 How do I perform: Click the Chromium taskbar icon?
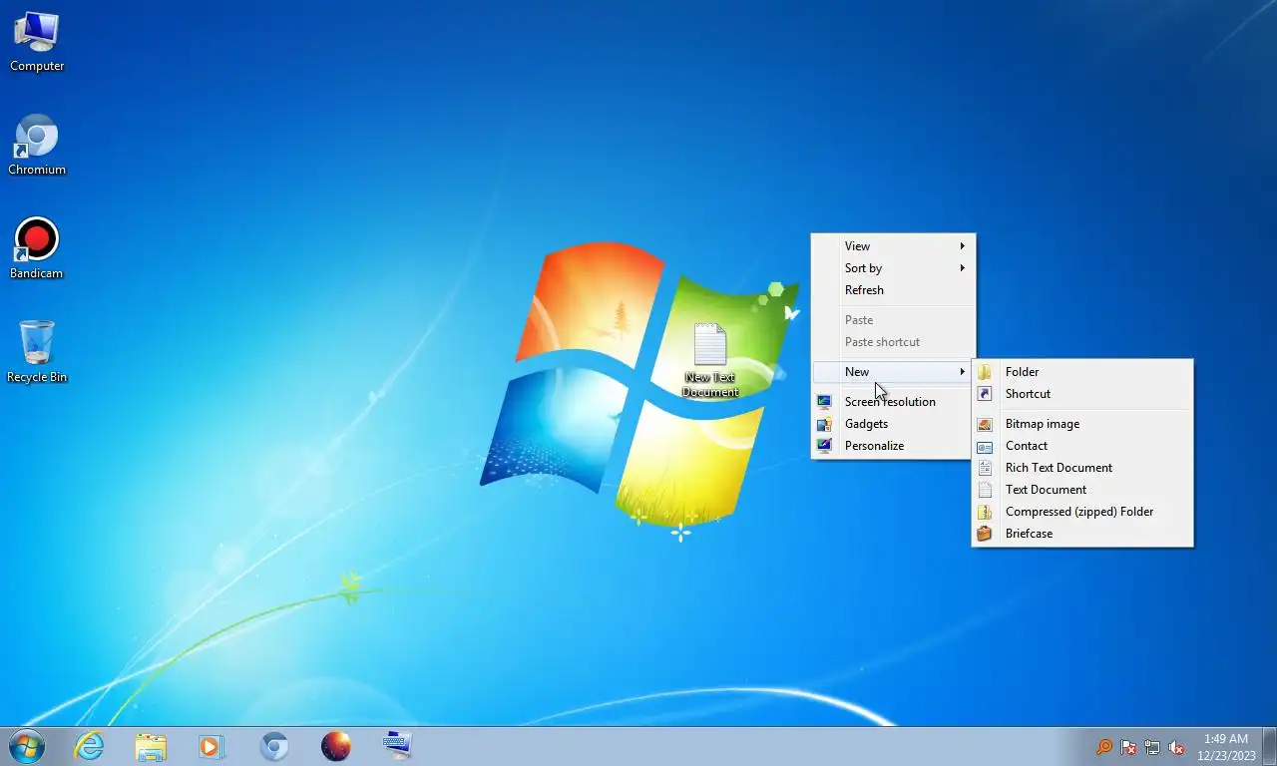coord(274,746)
